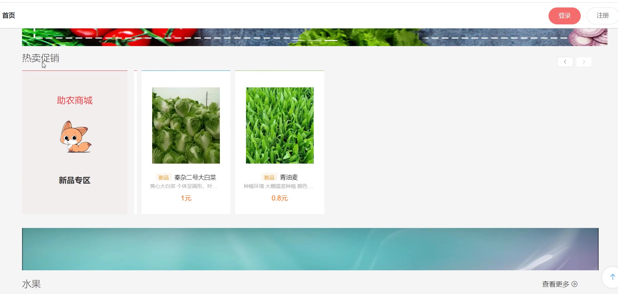The image size is (618, 294).
Task: Click the 新品 tag beside 青油麦
Action: (x=269, y=177)
